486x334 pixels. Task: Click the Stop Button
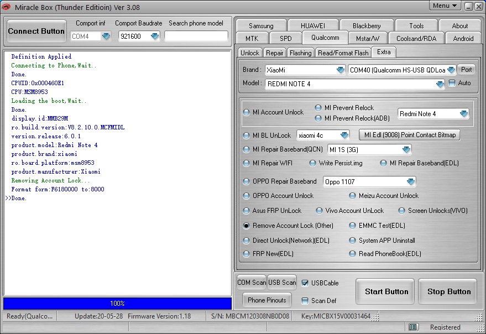click(448, 291)
